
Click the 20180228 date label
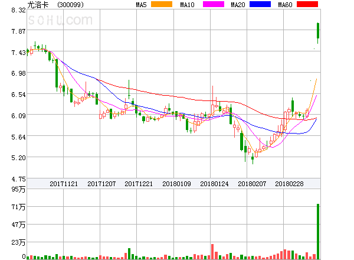[289, 184]
